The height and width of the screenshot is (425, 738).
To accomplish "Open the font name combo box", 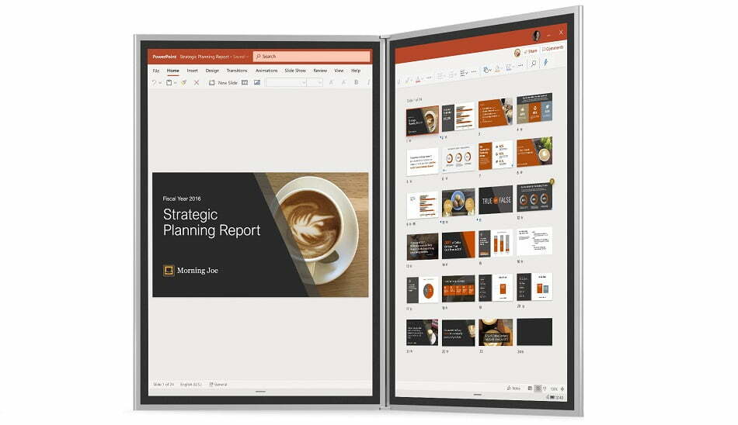I will pos(286,82).
